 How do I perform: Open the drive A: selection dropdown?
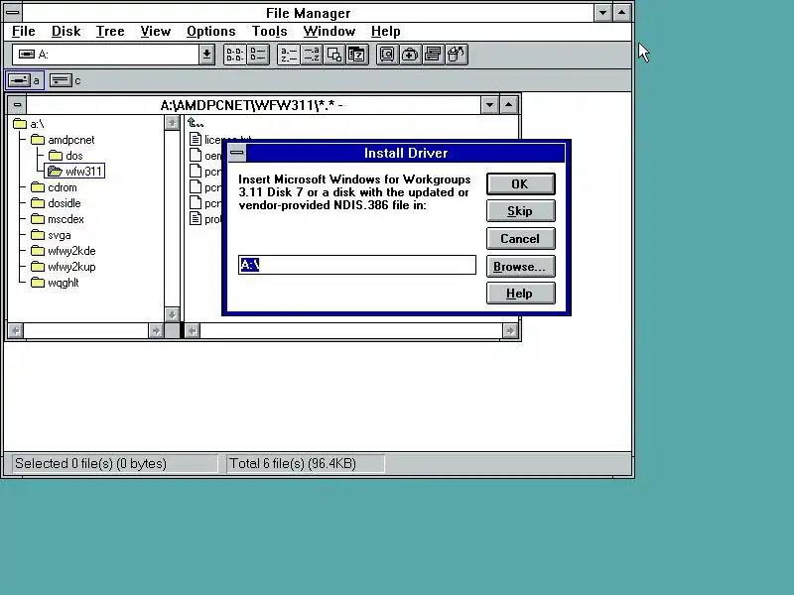pyautogui.click(x=206, y=55)
